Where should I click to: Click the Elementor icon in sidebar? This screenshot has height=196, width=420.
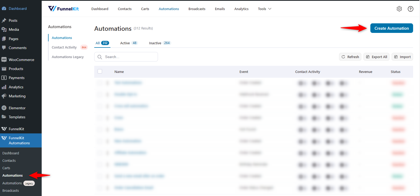click(4, 108)
